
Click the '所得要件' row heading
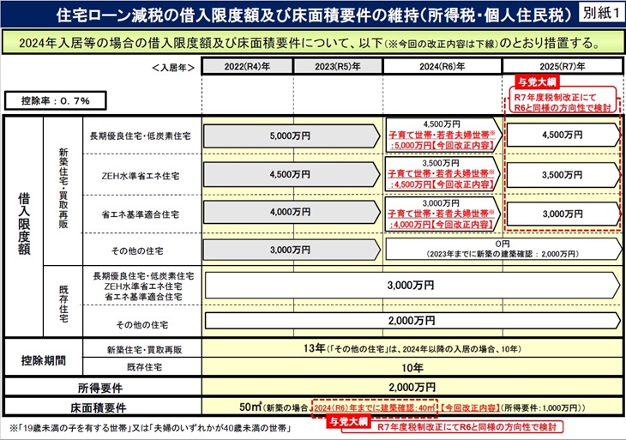[x=100, y=388]
